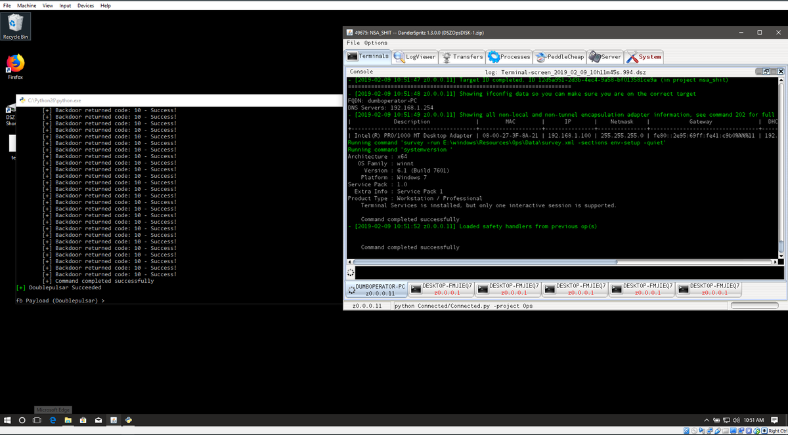Click the 10:51 AM clock
The width and height of the screenshot is (788, 435).
click(754, 420)
